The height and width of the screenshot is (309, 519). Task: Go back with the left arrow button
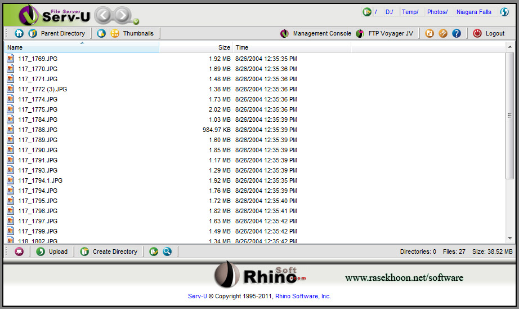point(104,15)
